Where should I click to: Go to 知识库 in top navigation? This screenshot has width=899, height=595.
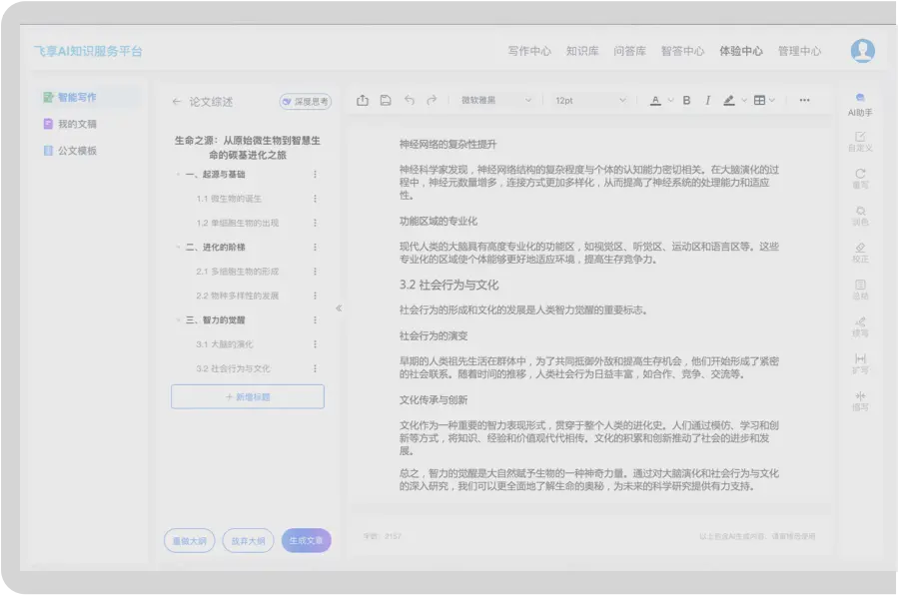(582, 51)
